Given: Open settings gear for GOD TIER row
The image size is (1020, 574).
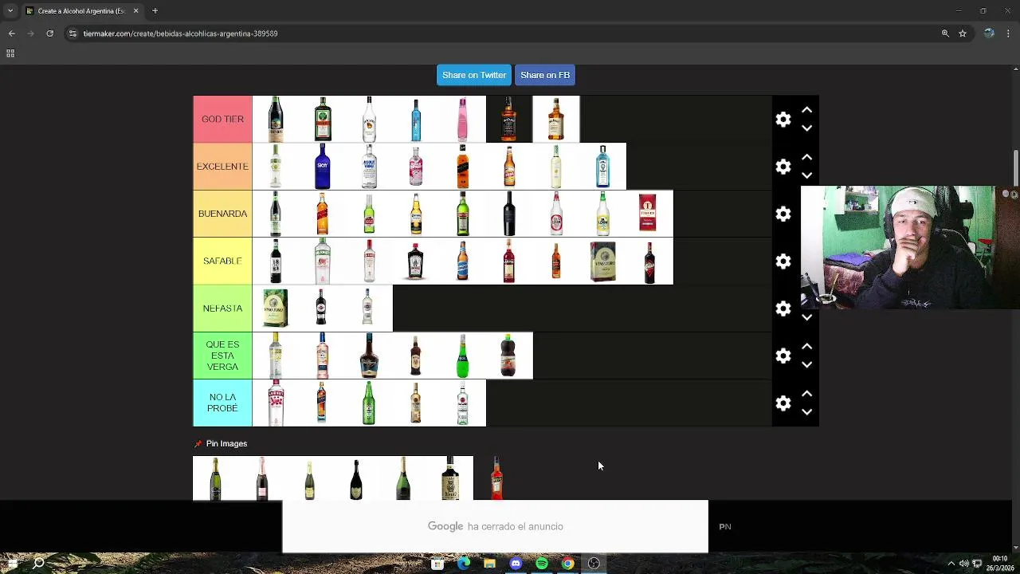Looking at the screenshot, I should 783,120.
